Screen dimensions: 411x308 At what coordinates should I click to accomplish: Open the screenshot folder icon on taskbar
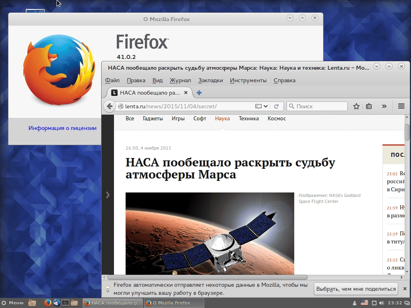[32, 303]
